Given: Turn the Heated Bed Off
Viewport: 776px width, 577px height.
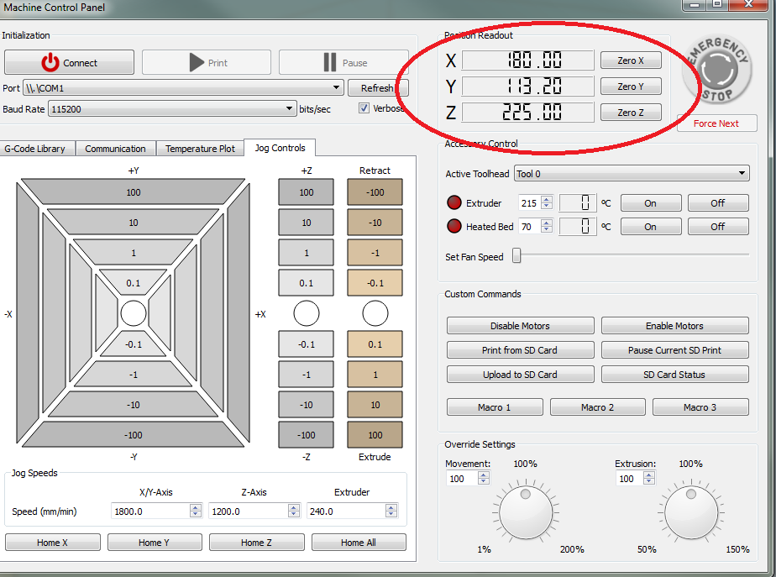Looking at the screenshot, I should point(717,227).
